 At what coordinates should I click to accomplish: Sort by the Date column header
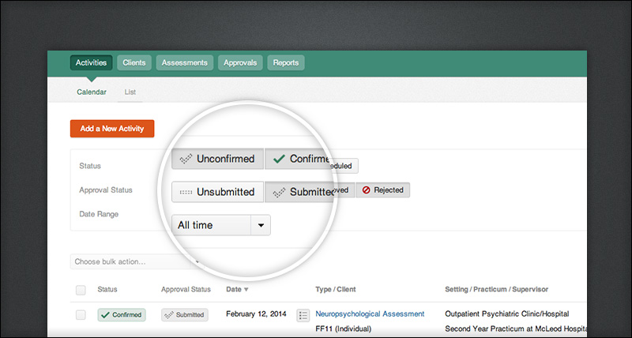click(x=238, y=289)
